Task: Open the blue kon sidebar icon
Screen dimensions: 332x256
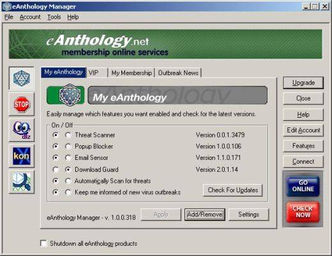Action: (x=22, y=156)
